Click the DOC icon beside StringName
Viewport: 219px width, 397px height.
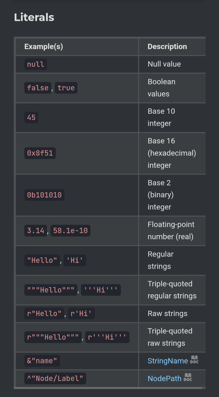(x=194, y=360)
